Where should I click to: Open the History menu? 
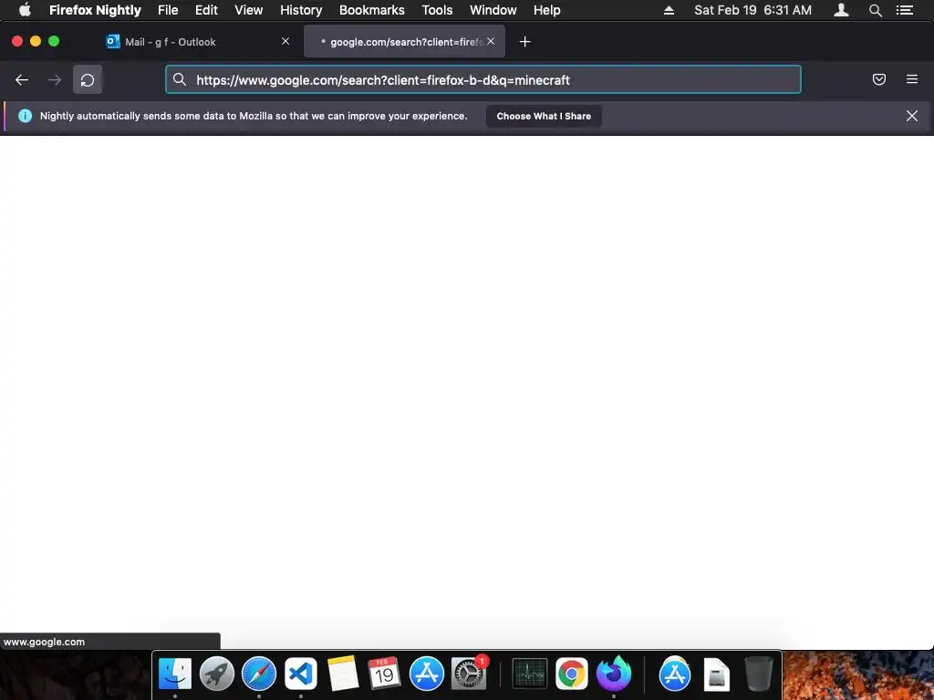[301, 10]
